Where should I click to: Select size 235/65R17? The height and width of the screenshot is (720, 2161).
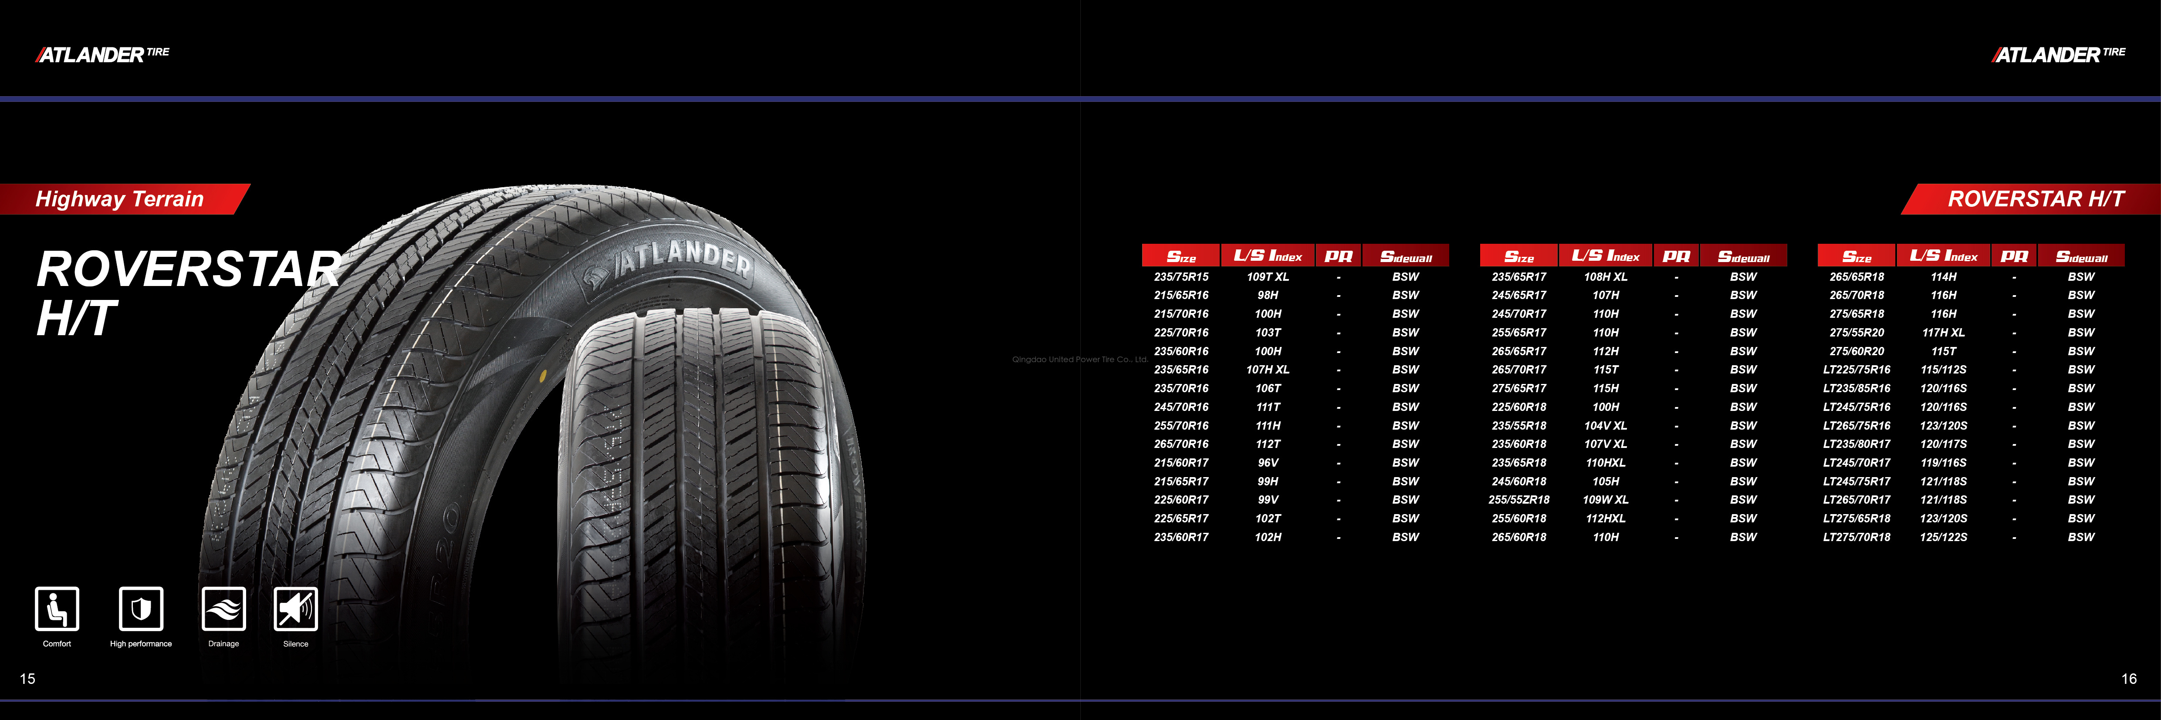click(x=1518, y=276)
